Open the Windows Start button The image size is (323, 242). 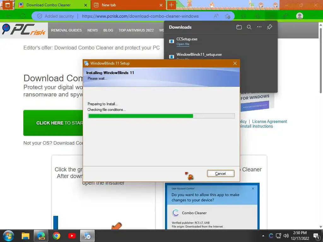click(9, 236)
